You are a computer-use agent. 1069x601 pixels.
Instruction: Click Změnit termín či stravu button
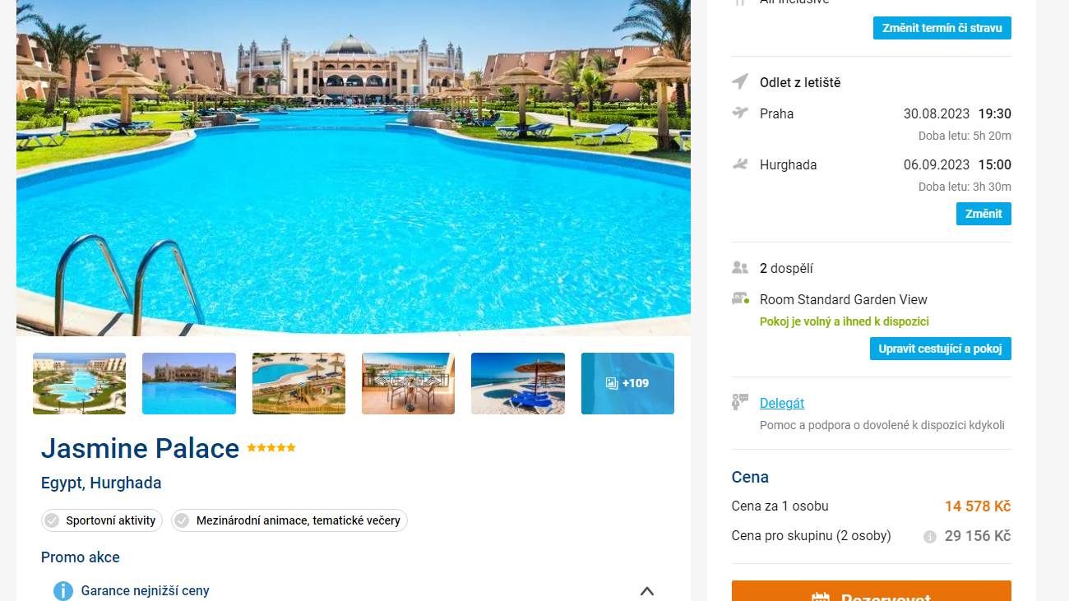pos(942,28)
